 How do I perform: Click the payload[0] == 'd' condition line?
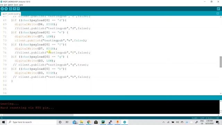tap(39, 20)
